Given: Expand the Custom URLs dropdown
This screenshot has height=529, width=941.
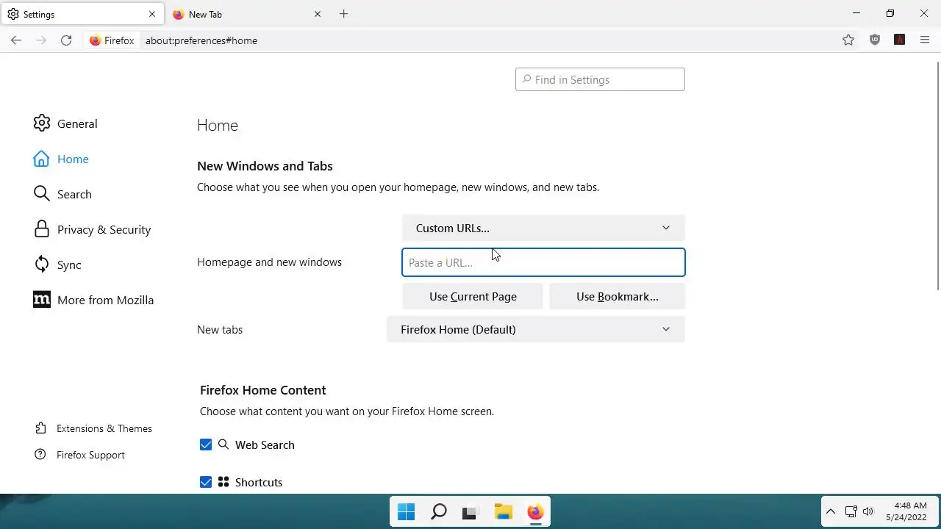Looking at the screenshot, I should [543, 228].
